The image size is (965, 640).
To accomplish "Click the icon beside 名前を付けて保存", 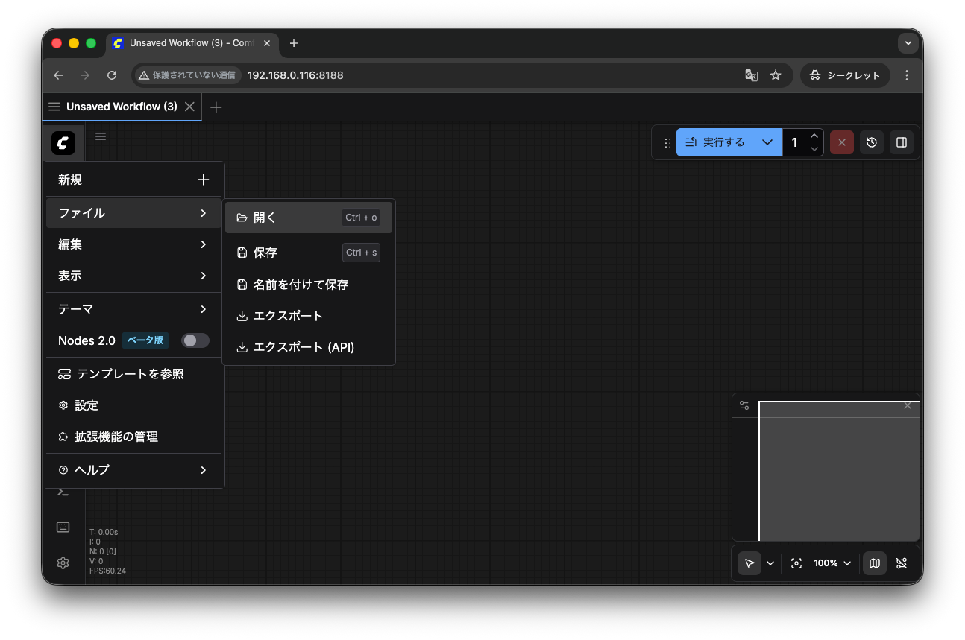I will (242, 285).
